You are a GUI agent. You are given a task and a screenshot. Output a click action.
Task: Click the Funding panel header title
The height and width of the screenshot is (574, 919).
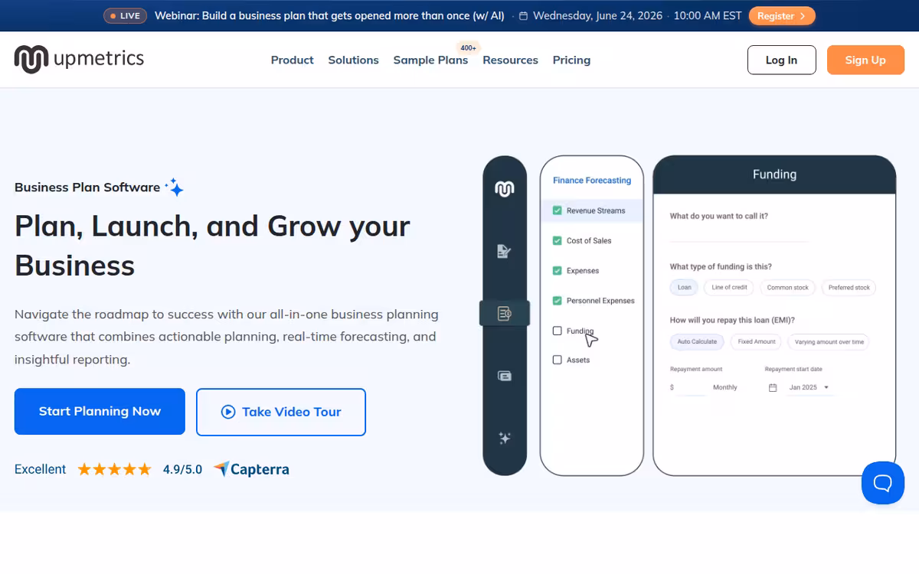(x=774, y=174)
